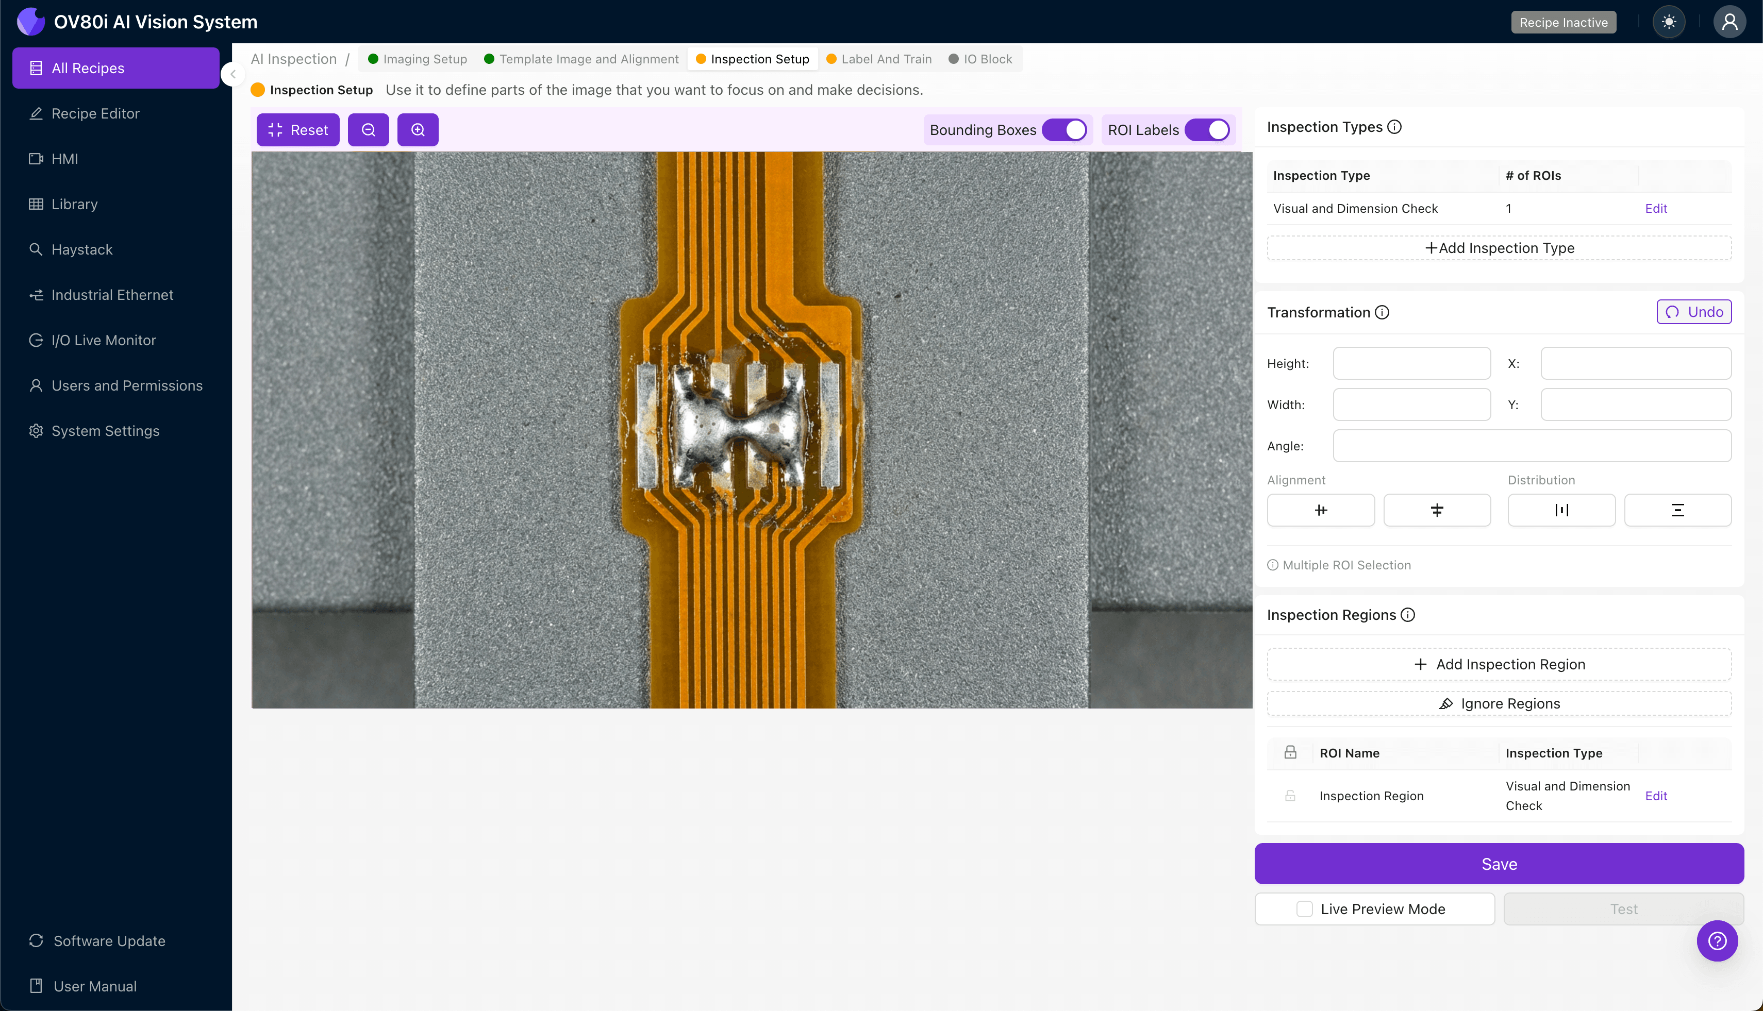Screen dimensions: 1763x1011
Task: Enable the Live Preview Mode checkbox
Action: [1305, 909]
